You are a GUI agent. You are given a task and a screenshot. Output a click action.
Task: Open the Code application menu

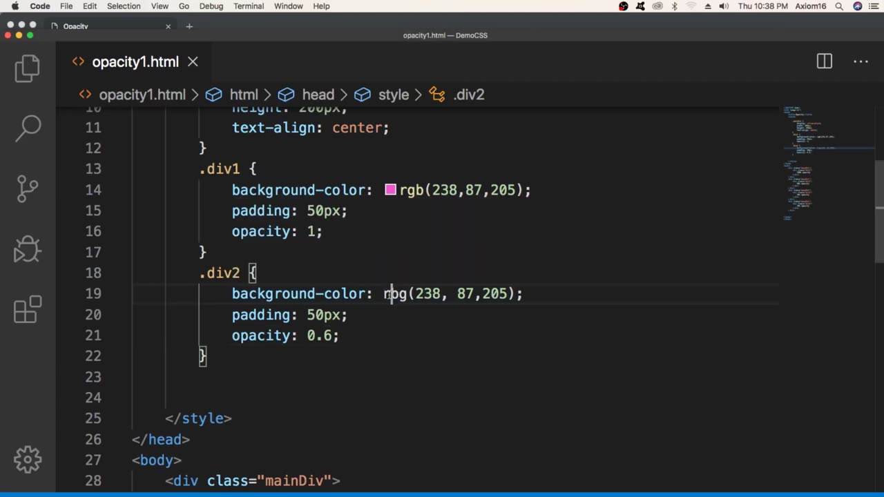click(x=40, y=6)
